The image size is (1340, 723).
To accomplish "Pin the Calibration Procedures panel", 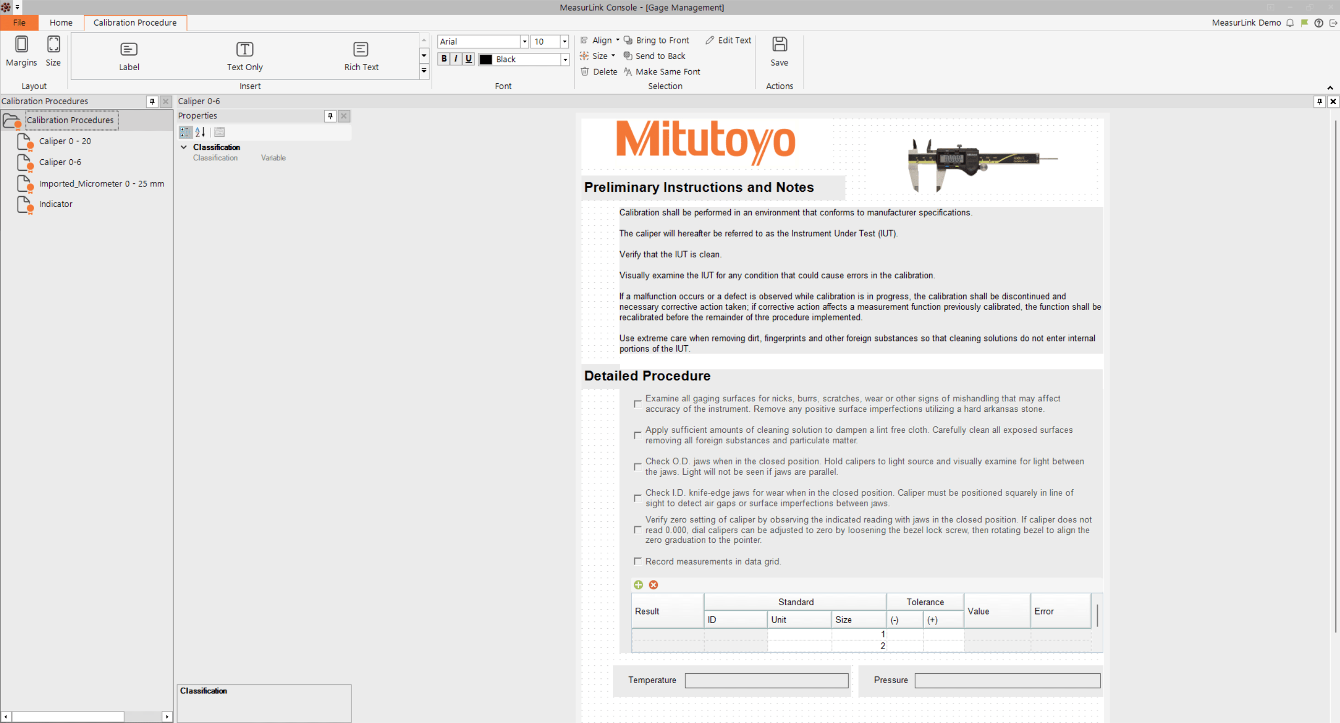I will [152, 102].
